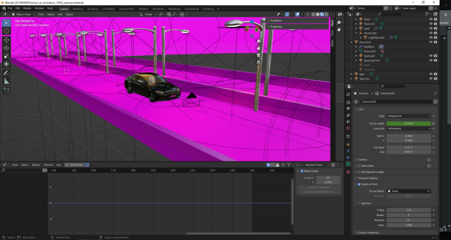
Task: Select the Scale tool
Action: click(x=6, y=56)
